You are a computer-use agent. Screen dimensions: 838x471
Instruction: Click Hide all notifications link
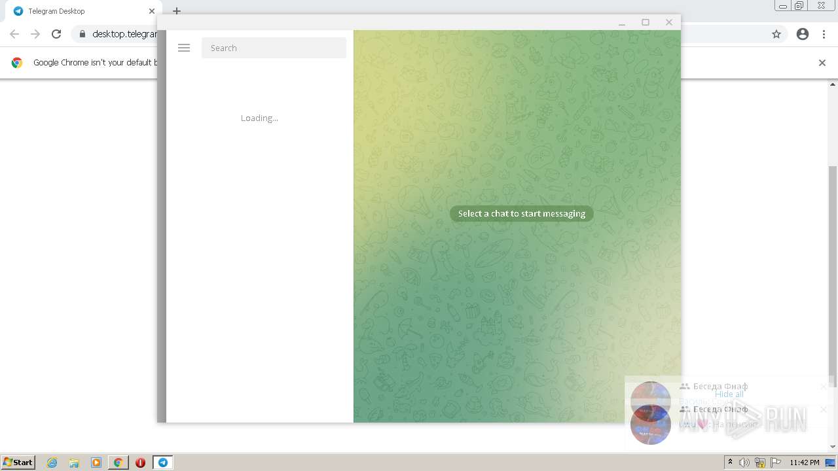[729, 394]
